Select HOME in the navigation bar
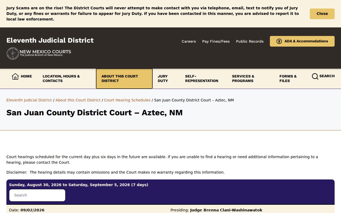Image resolution: width=341 pixels, height=213 pixels. click(26, 76)
